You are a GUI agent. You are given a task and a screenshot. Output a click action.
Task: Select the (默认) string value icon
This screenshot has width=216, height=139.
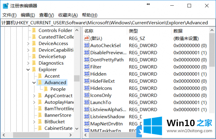[86, 38]
